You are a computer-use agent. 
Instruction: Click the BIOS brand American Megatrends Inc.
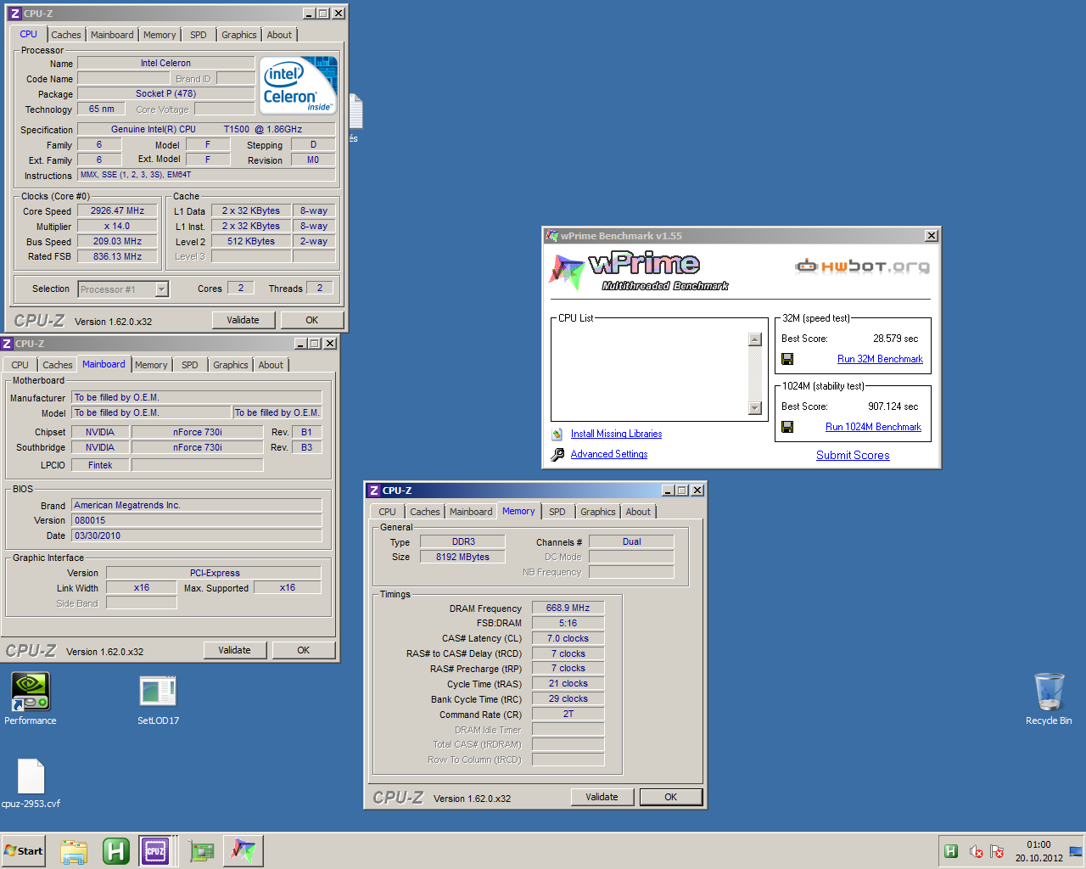[197, 505]
